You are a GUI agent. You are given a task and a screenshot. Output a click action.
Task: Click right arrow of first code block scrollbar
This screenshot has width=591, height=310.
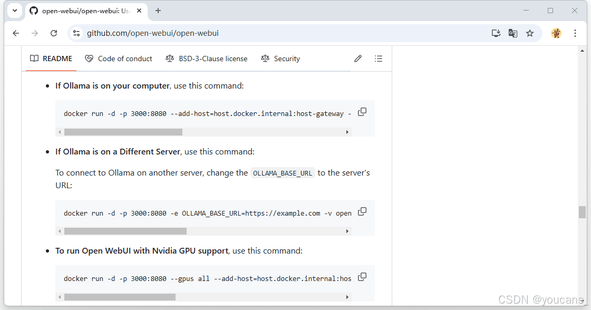(347, 132)
